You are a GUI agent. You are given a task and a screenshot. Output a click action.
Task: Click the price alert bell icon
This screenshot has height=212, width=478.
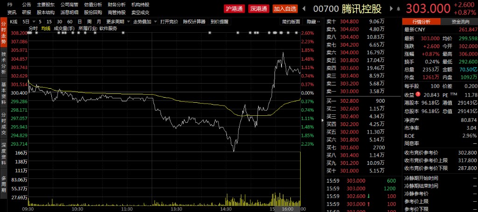tap(399, 9)
